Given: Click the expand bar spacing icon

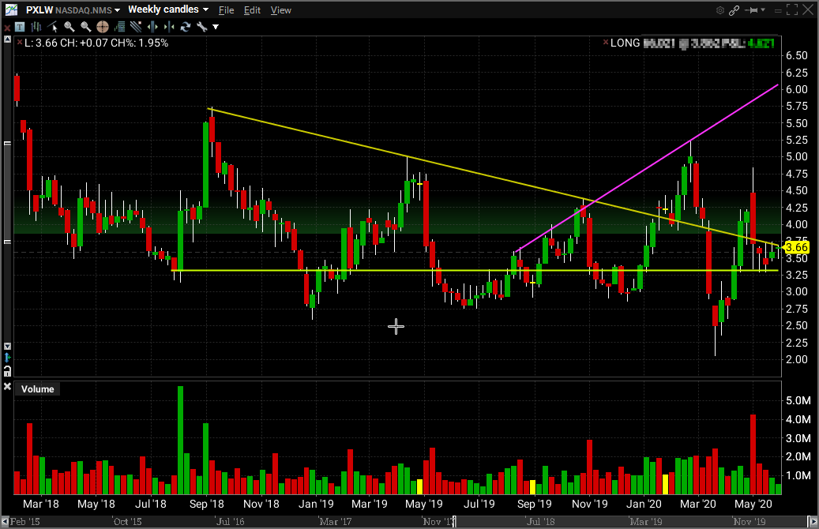Looking at the screenshot, I should coord(152,27).
